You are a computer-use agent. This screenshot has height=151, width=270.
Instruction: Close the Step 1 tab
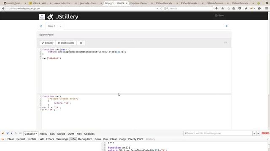click(x=60, y=26)
